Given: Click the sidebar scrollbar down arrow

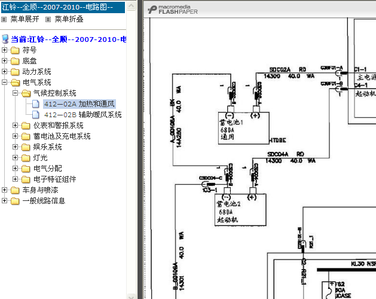Looking at the screenshot, I should pyautogui.click(x=131, y=297).
